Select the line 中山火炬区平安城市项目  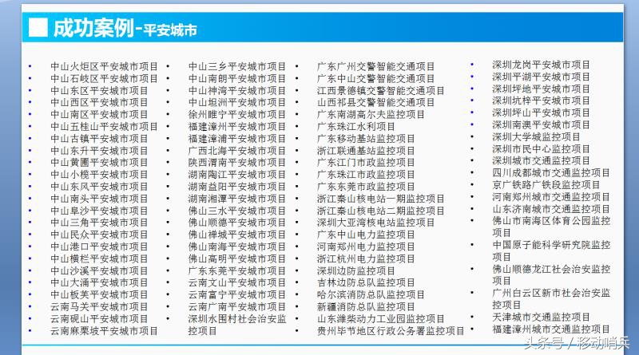pyautogui.click(x=105, y=66)
